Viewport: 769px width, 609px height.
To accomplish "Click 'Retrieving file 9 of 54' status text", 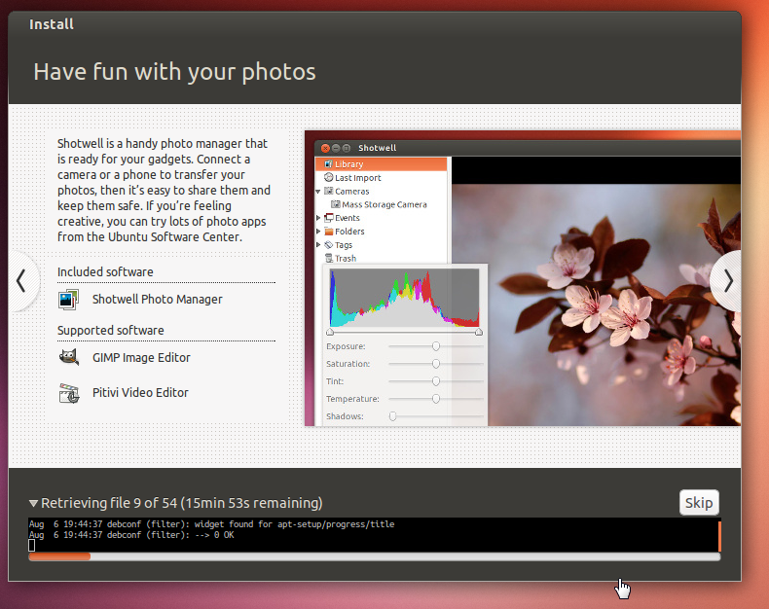I will [x=108, y=503].
